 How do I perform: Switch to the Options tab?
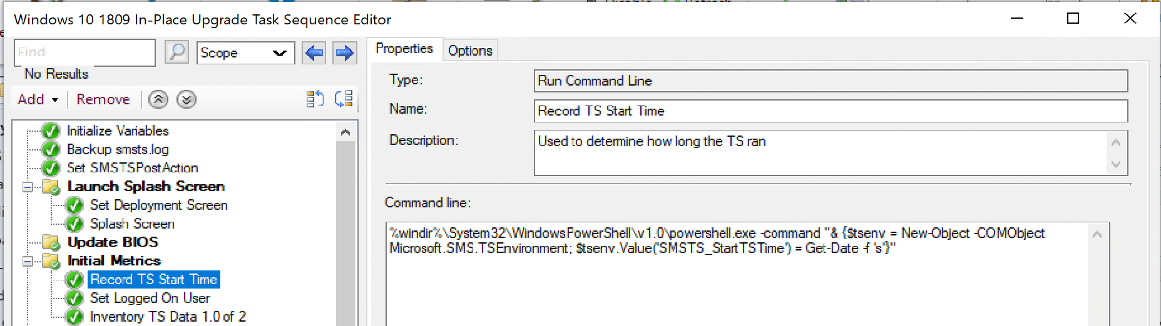[x=470, y=51]
